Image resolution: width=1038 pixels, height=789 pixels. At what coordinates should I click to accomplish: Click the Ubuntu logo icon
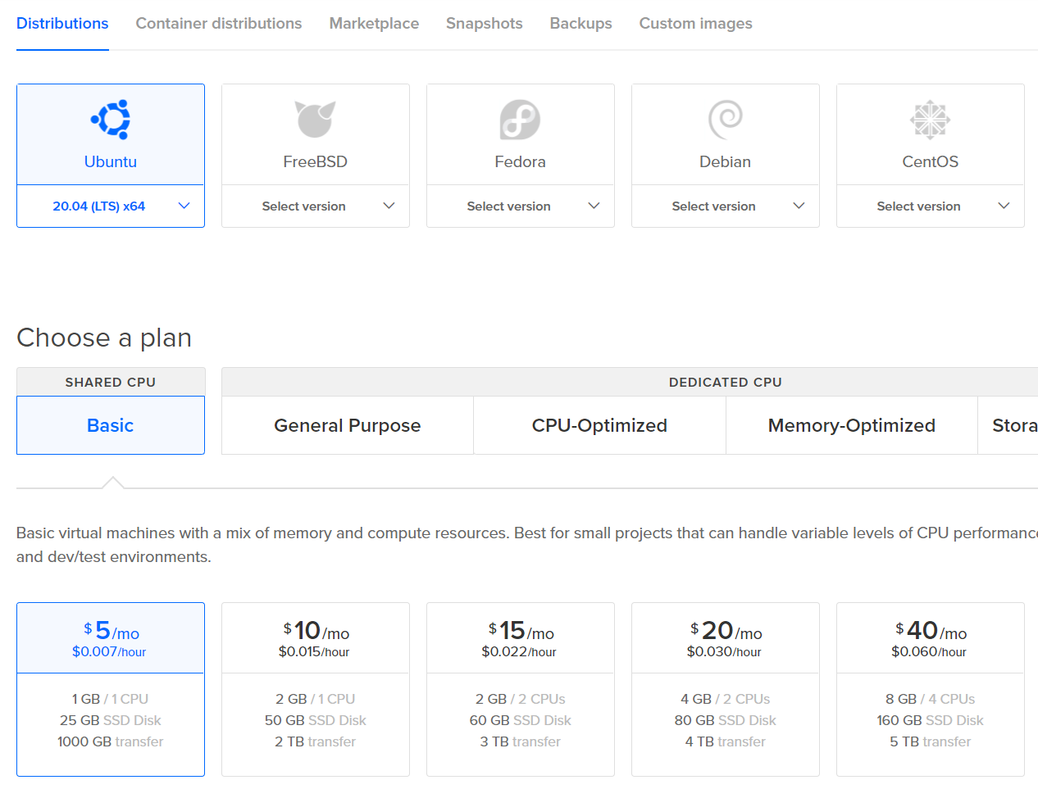click(111, 120)
